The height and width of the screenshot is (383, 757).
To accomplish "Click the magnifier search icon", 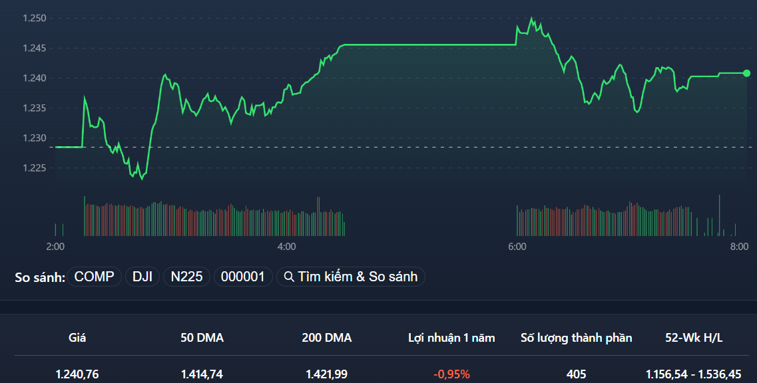I will (289, 277).
